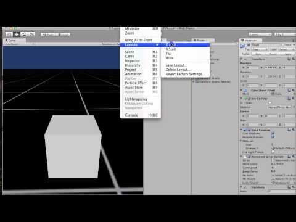Open Box Collider help icon
The image size is (296, 222).
pos(289,99)
